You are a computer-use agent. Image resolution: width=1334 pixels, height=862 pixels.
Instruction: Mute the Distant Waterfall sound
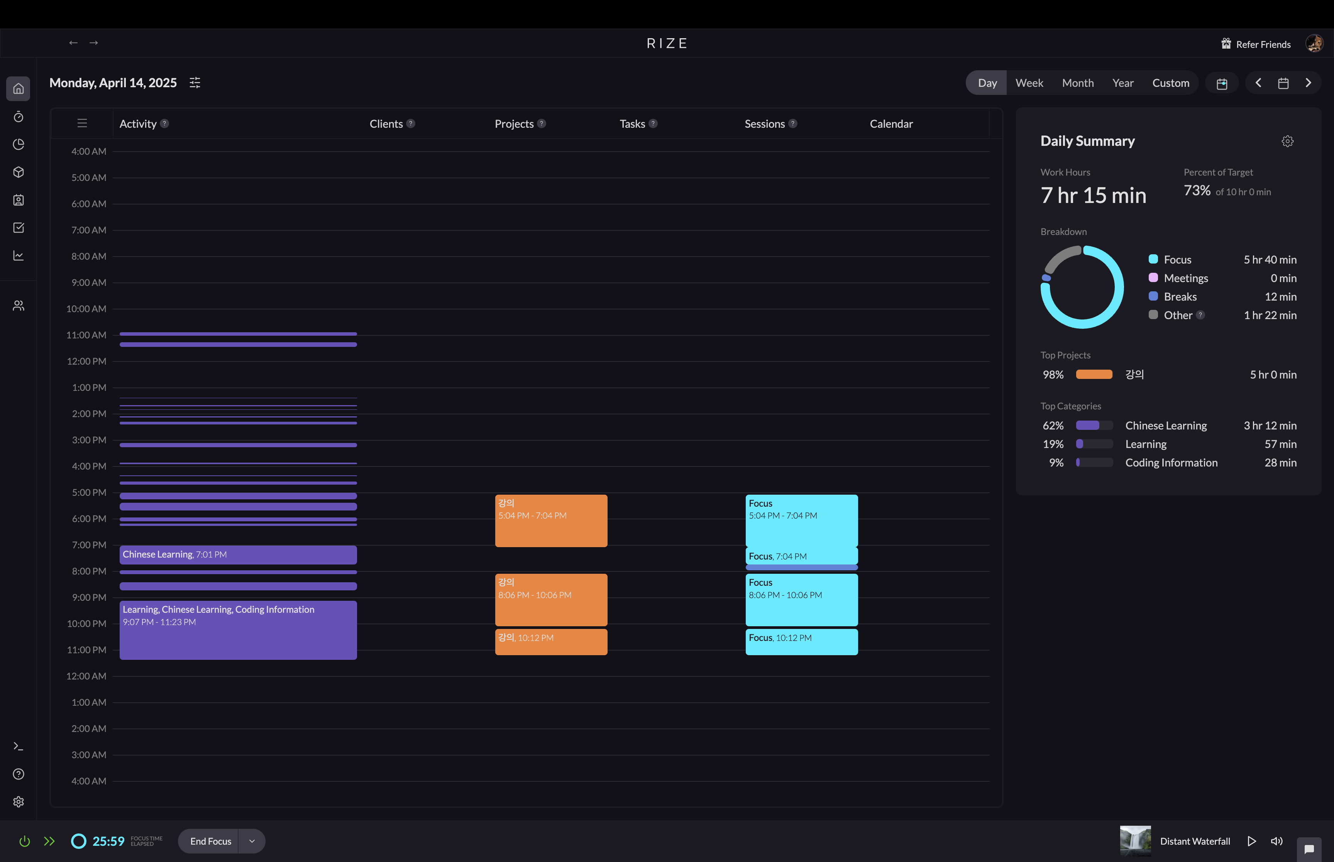(1276, 841)
